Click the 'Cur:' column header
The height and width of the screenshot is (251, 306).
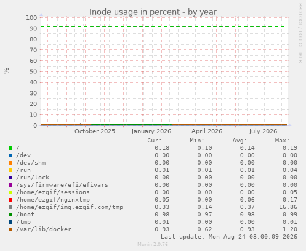(x=155, y=141)
